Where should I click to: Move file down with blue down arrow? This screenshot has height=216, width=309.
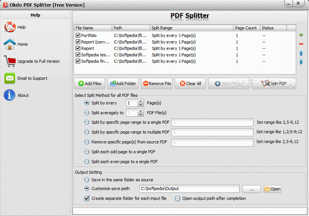coord(301,62)
